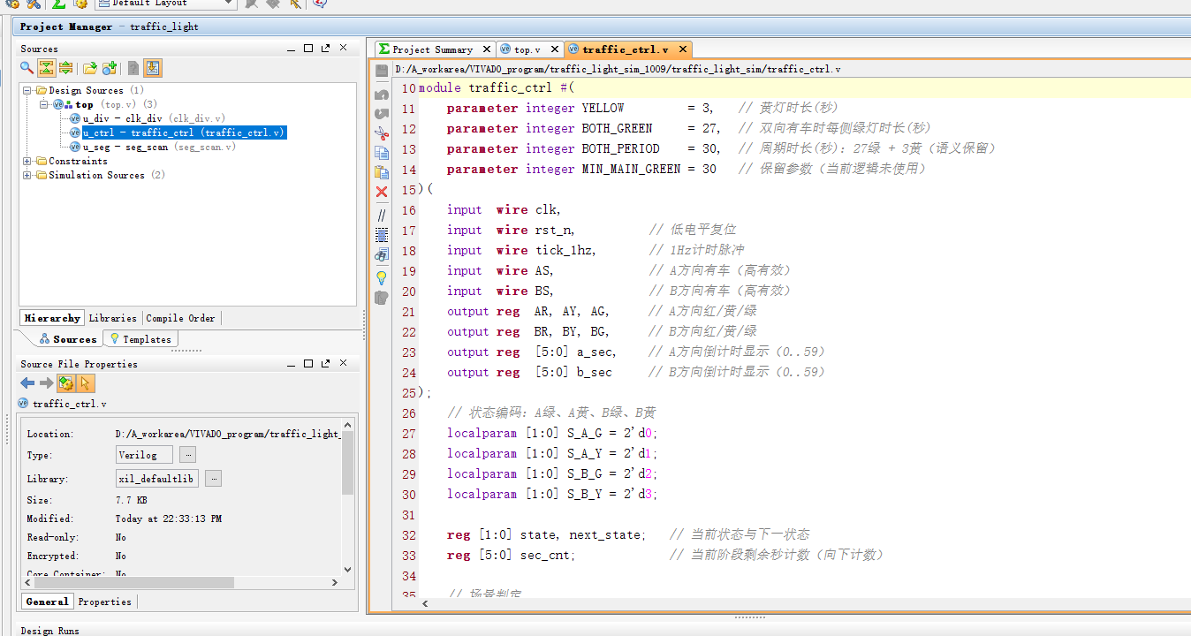
Task: Maximize the Sources panel
Action: point(308,49)
